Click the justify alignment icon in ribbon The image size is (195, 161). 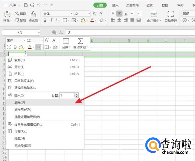[132, 20]
